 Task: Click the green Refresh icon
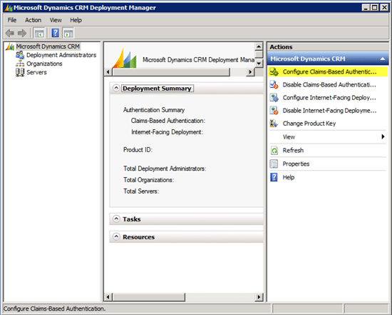274,151
